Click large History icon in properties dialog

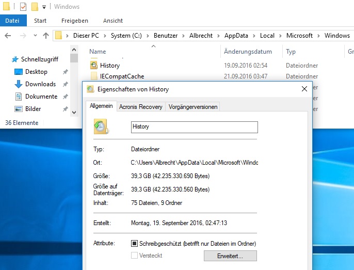point(101,126)
